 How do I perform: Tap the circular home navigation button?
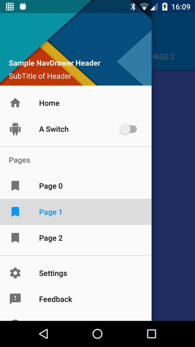tap(97, 334)
